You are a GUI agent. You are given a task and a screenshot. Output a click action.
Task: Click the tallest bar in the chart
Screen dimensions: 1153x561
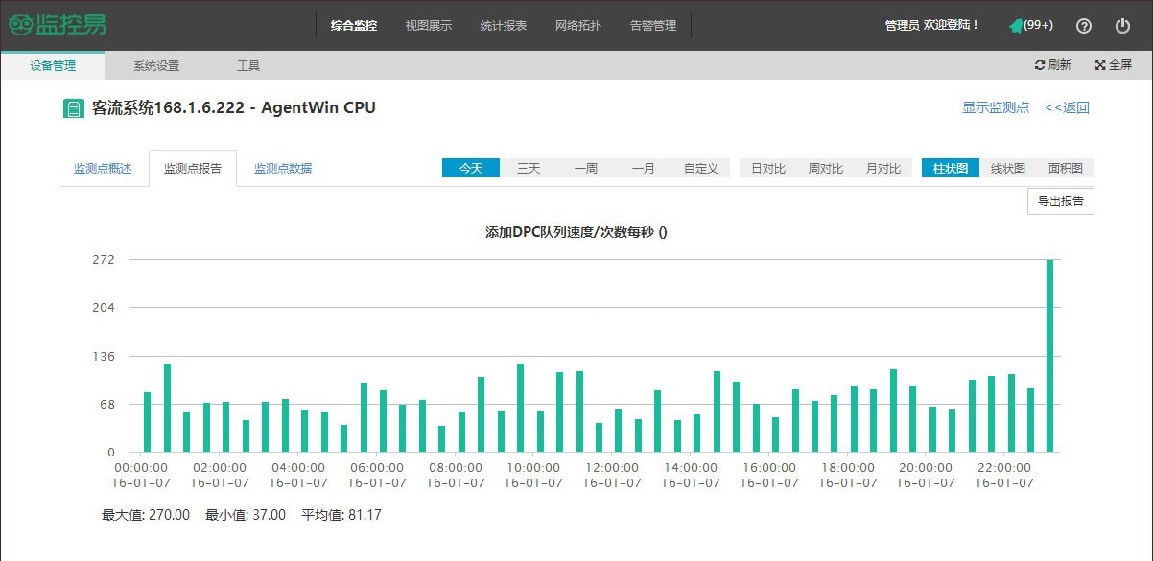[1049, 355]
